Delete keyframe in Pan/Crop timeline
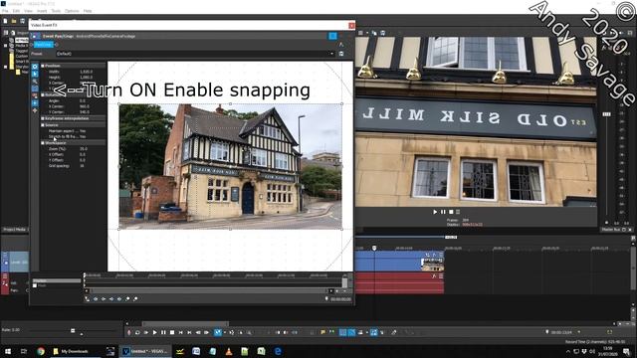 click(135, 298)
